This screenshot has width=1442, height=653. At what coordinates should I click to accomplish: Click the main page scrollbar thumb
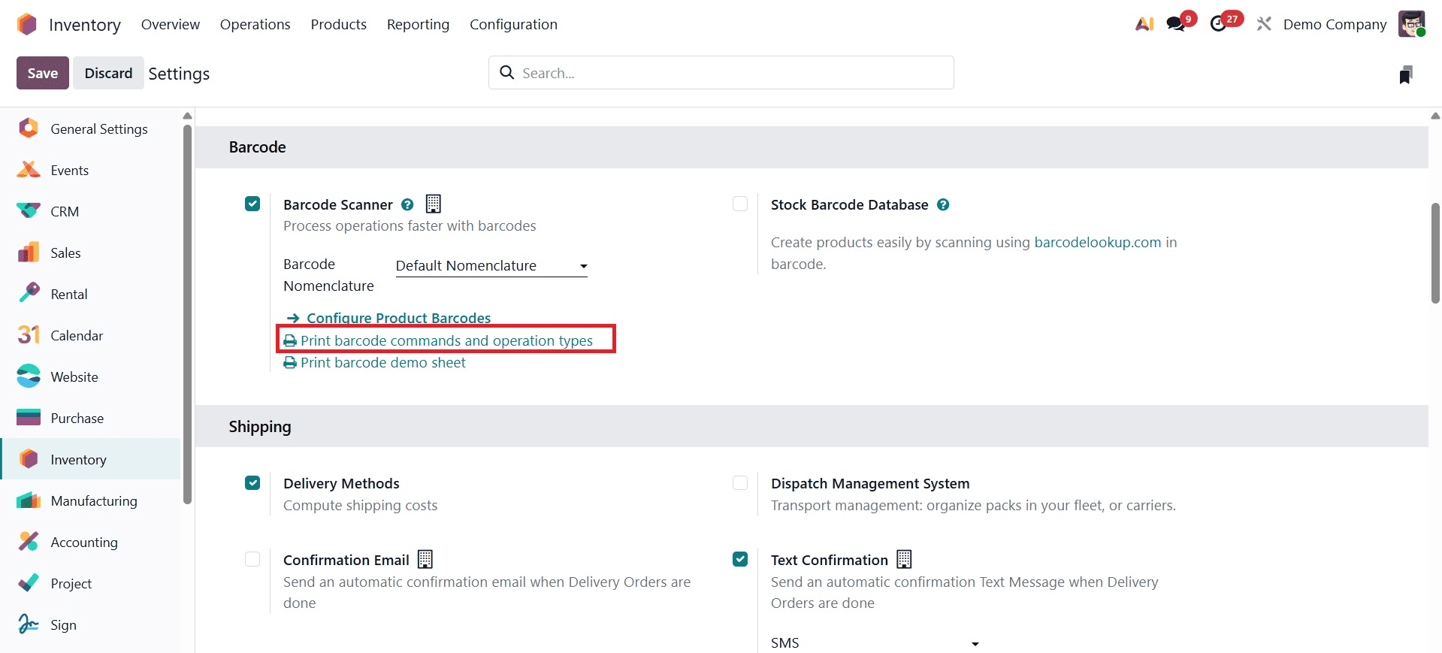[x=1435, y=252]
